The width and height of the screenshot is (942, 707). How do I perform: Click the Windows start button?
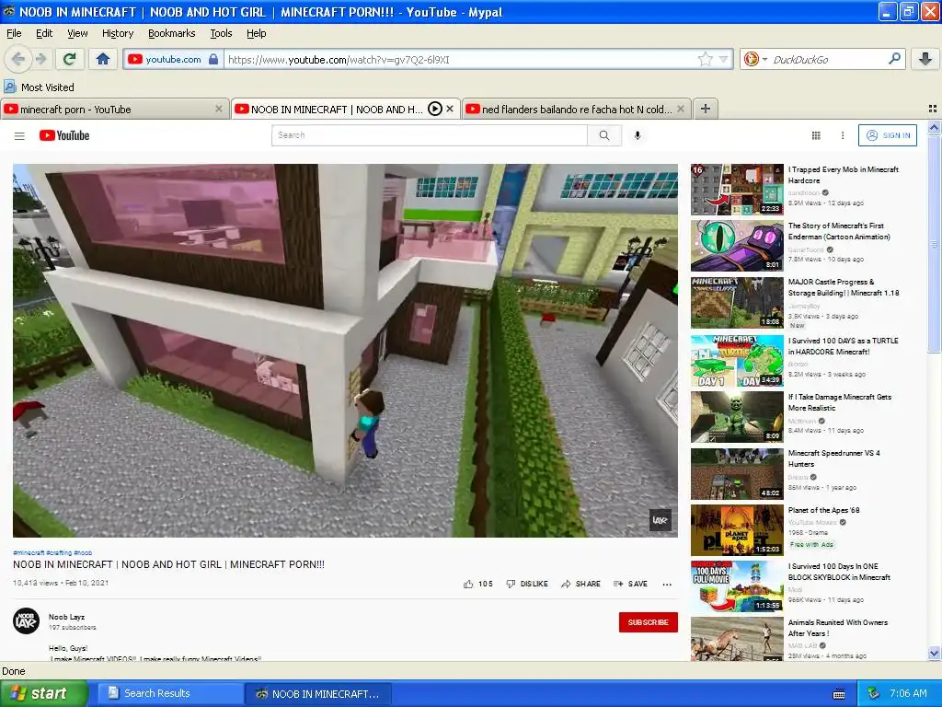click(43, 694)
